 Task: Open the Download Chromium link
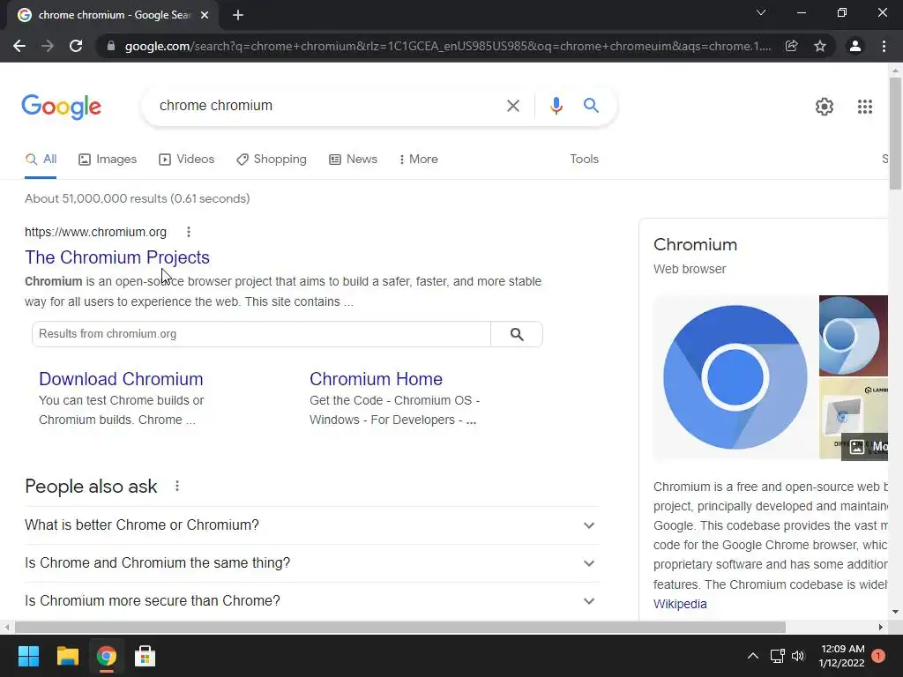pyautogui.click(x=121, y=379)
